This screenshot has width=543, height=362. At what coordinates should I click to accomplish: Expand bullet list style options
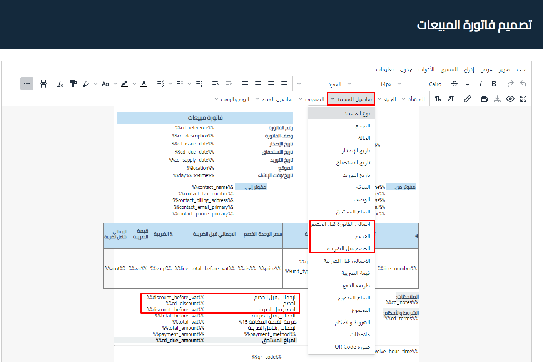point(189,84)
